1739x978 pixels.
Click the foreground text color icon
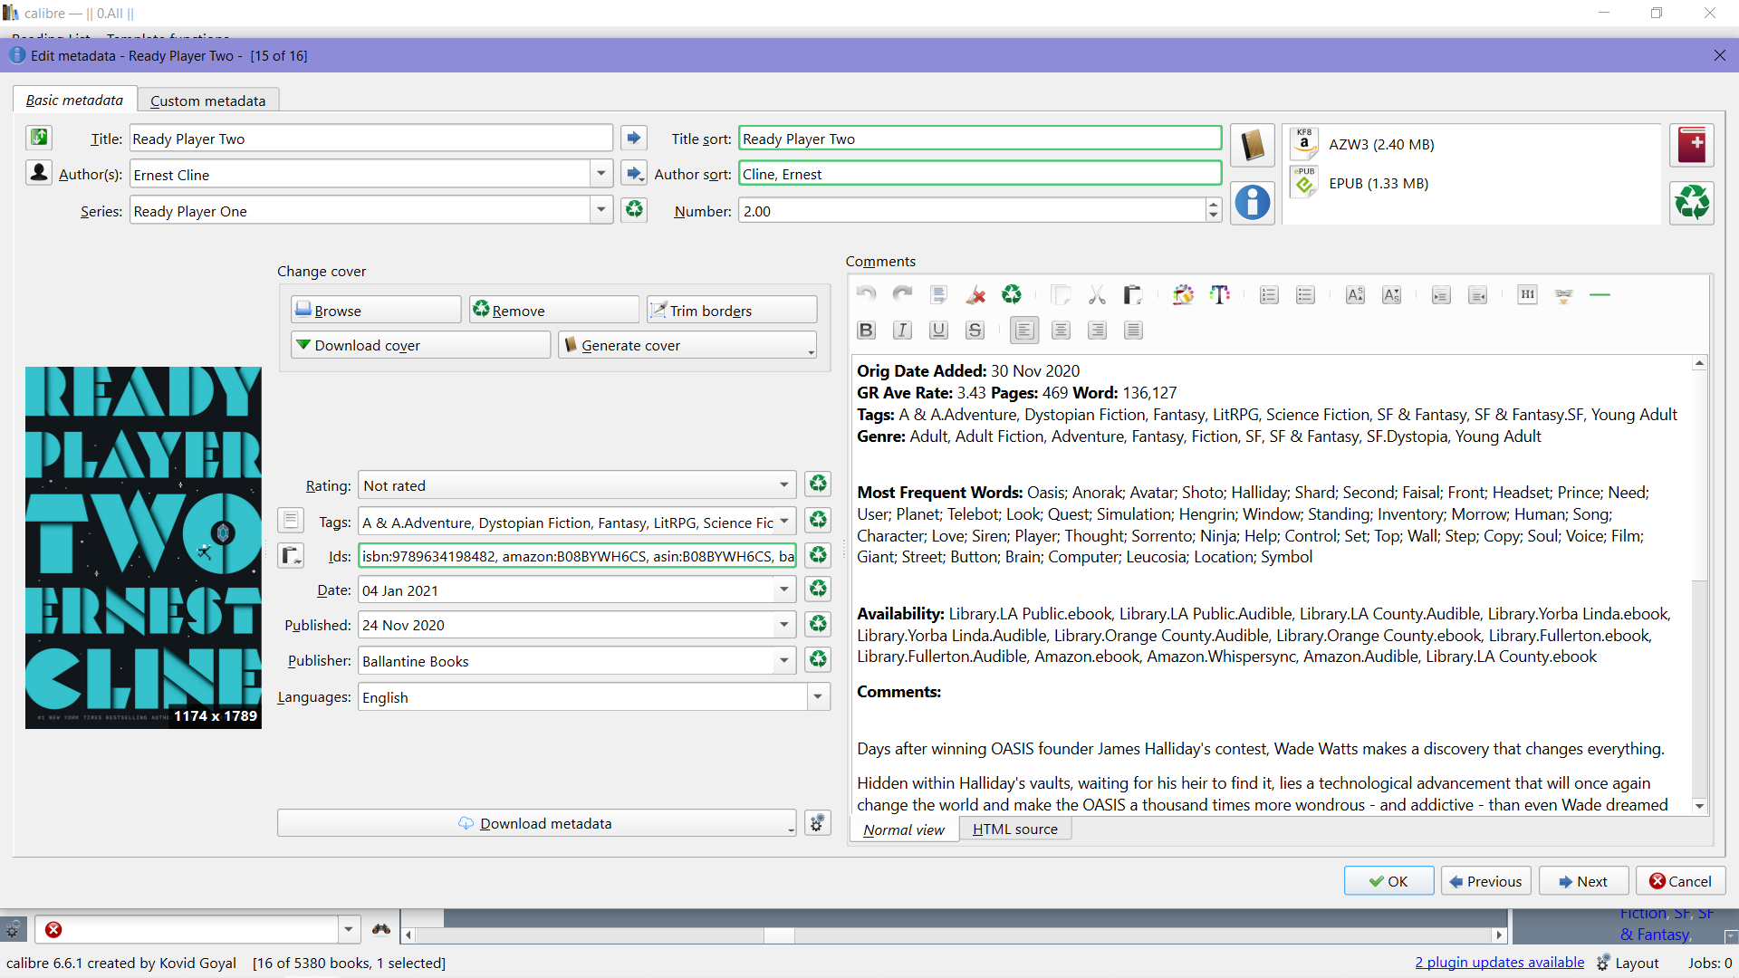pyautogui.click(x=1219, y=295)
